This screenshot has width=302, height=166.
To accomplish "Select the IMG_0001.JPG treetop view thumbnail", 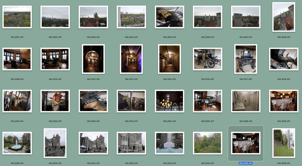I will point(17,17).
